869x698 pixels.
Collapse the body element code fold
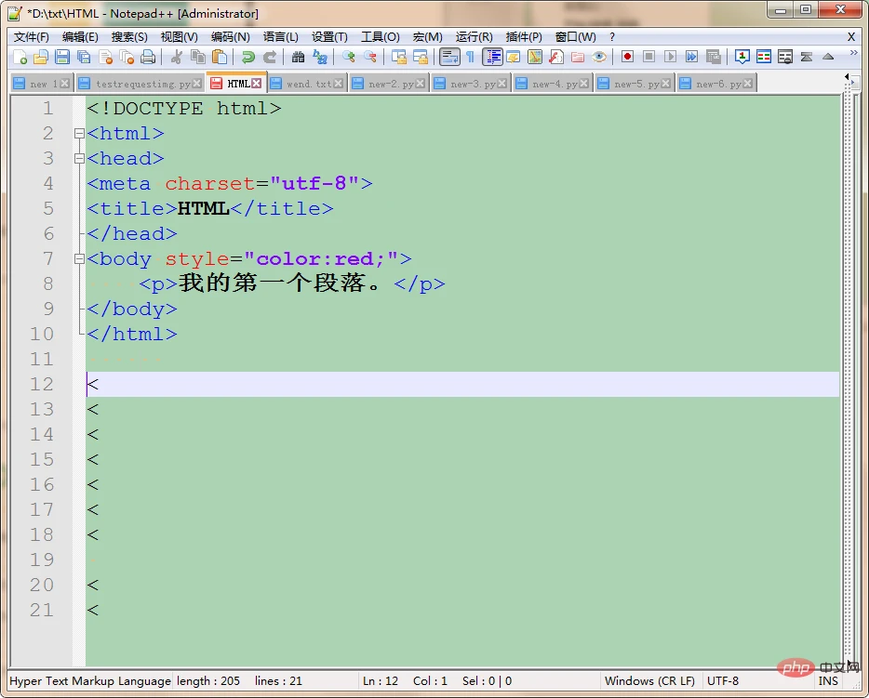pyautogui.click(x=80, y=259)
